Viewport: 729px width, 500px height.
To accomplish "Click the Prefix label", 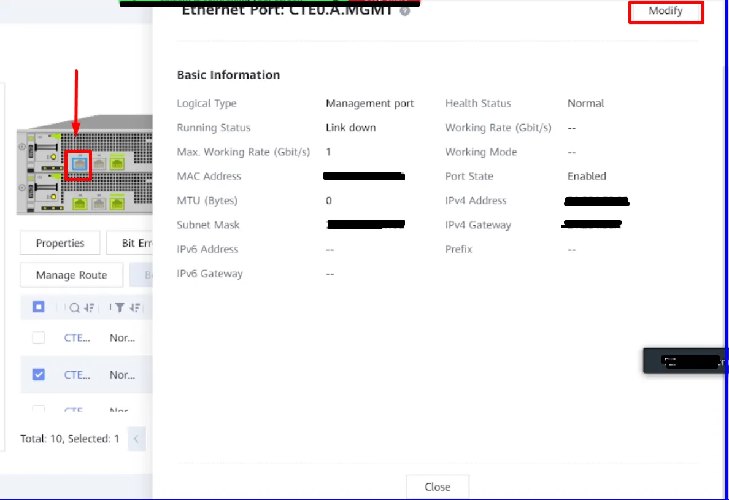I will tap(458, 249).
